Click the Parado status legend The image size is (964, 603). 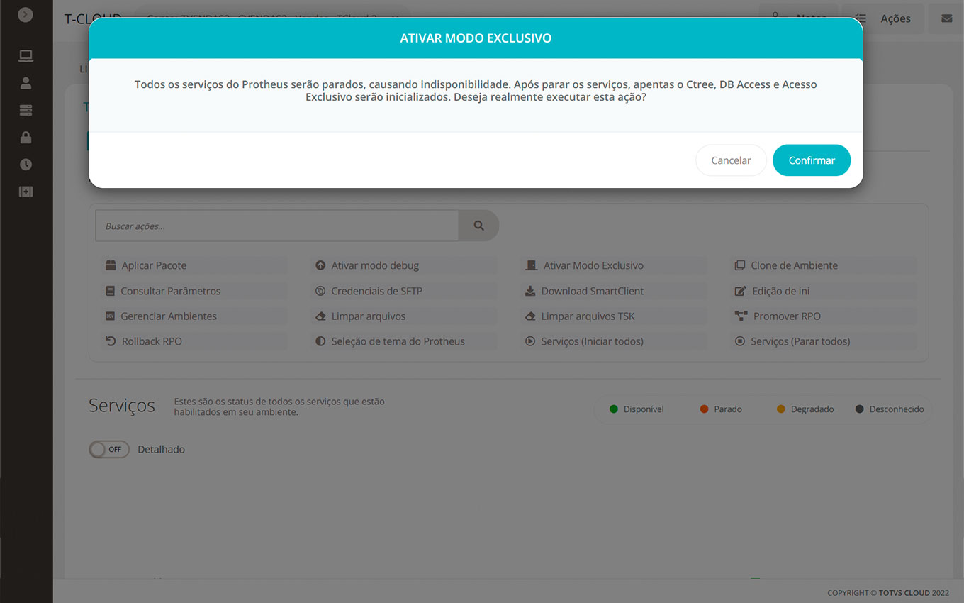tap(721, 409)
